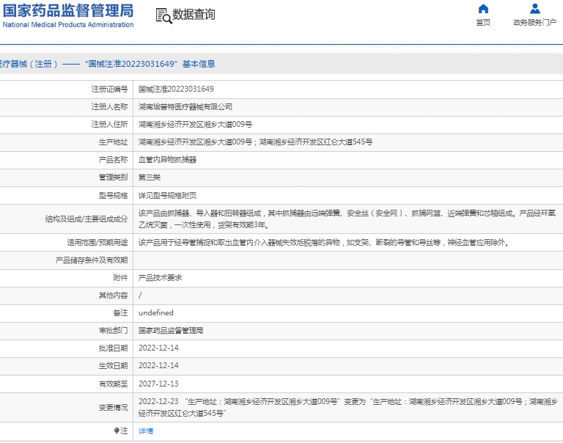Click the 附件 row label
The width and height of the screenshot is (563, 443).
(120, 278)
